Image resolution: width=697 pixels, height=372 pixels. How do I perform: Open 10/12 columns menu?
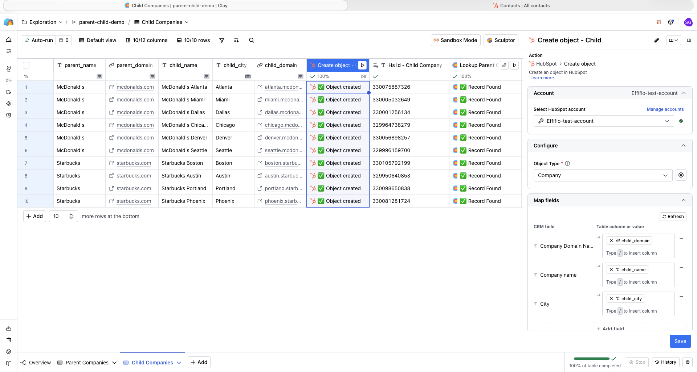pyautogui.click(x=147, y=40)
